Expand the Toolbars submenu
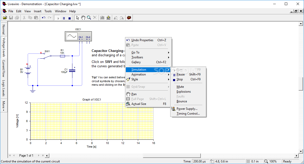304x164 pixels. [x=148, y=57]
